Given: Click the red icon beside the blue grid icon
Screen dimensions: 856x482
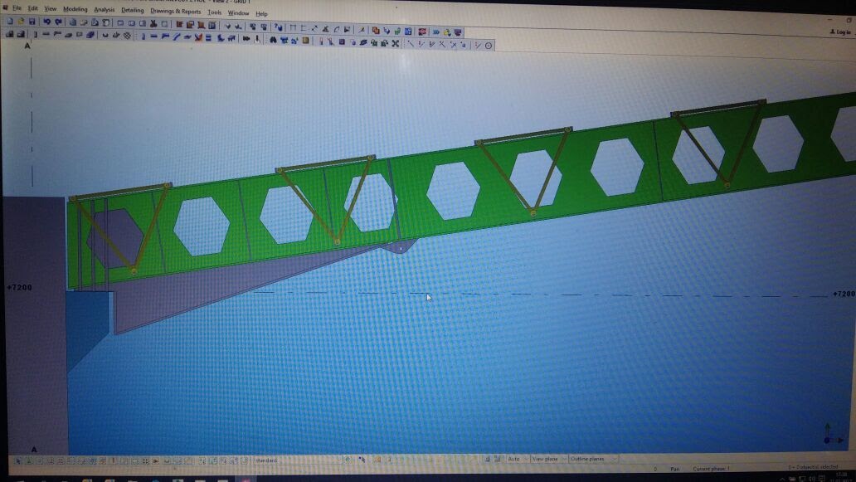Looking at the screenshot, I should (x=422, y=32).
